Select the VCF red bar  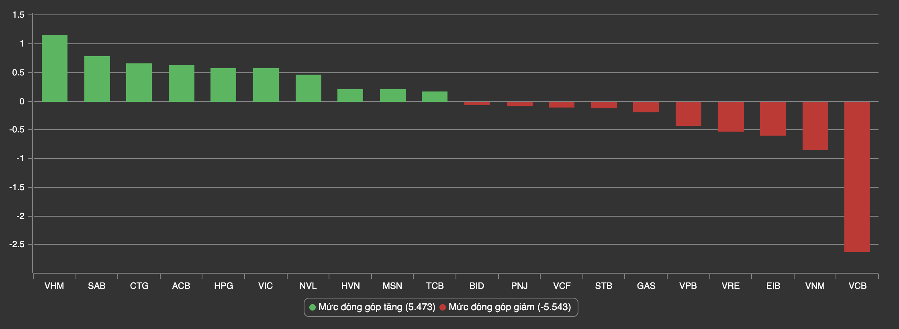[562, 105]
